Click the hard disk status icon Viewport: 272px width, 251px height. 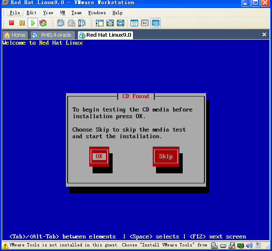214,246
